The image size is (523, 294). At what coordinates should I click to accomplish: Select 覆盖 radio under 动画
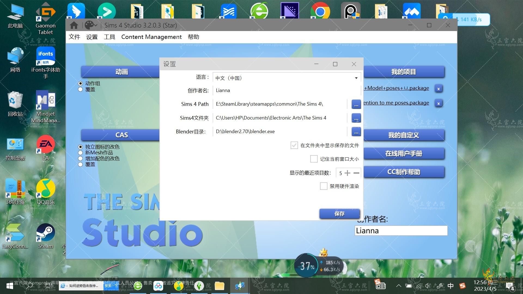[80, 89]
